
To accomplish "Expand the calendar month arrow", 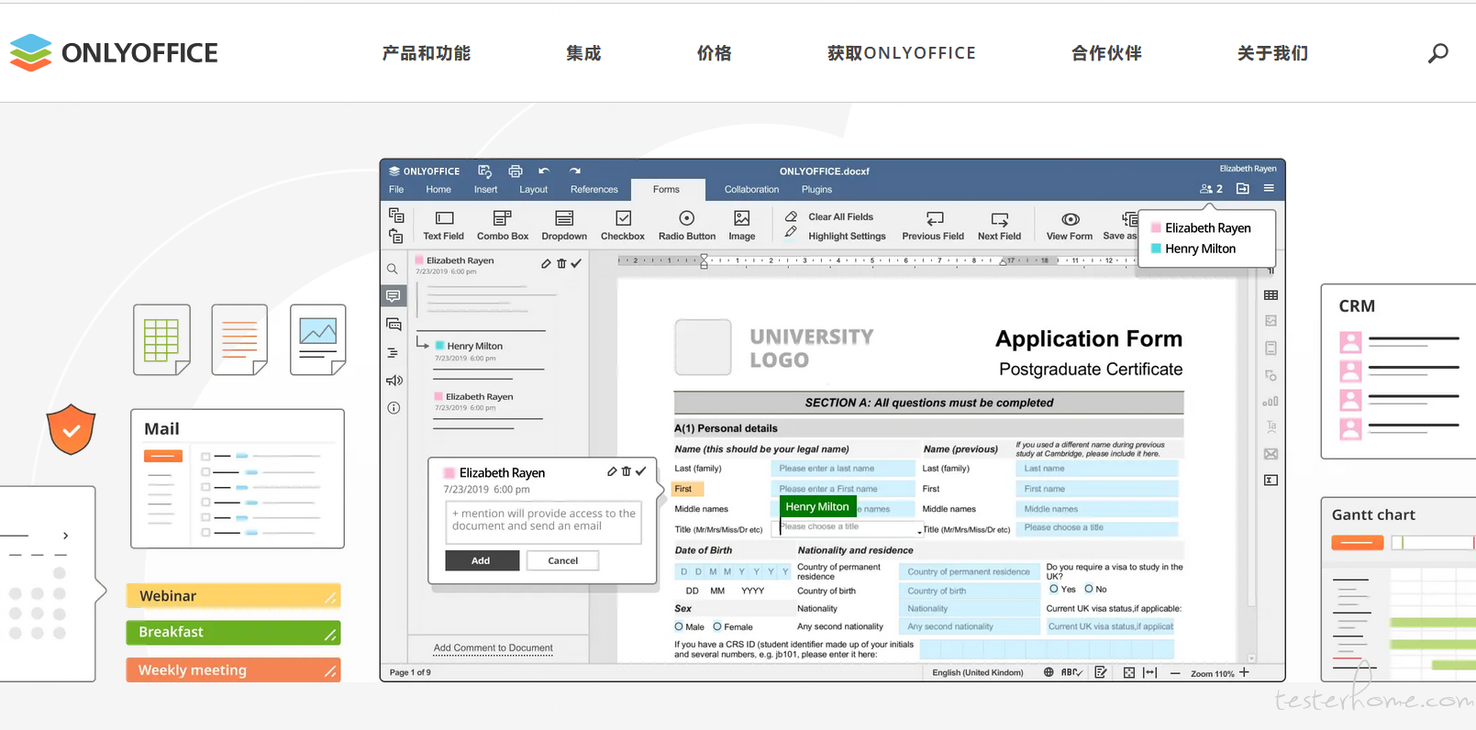I will click(65, 536).
